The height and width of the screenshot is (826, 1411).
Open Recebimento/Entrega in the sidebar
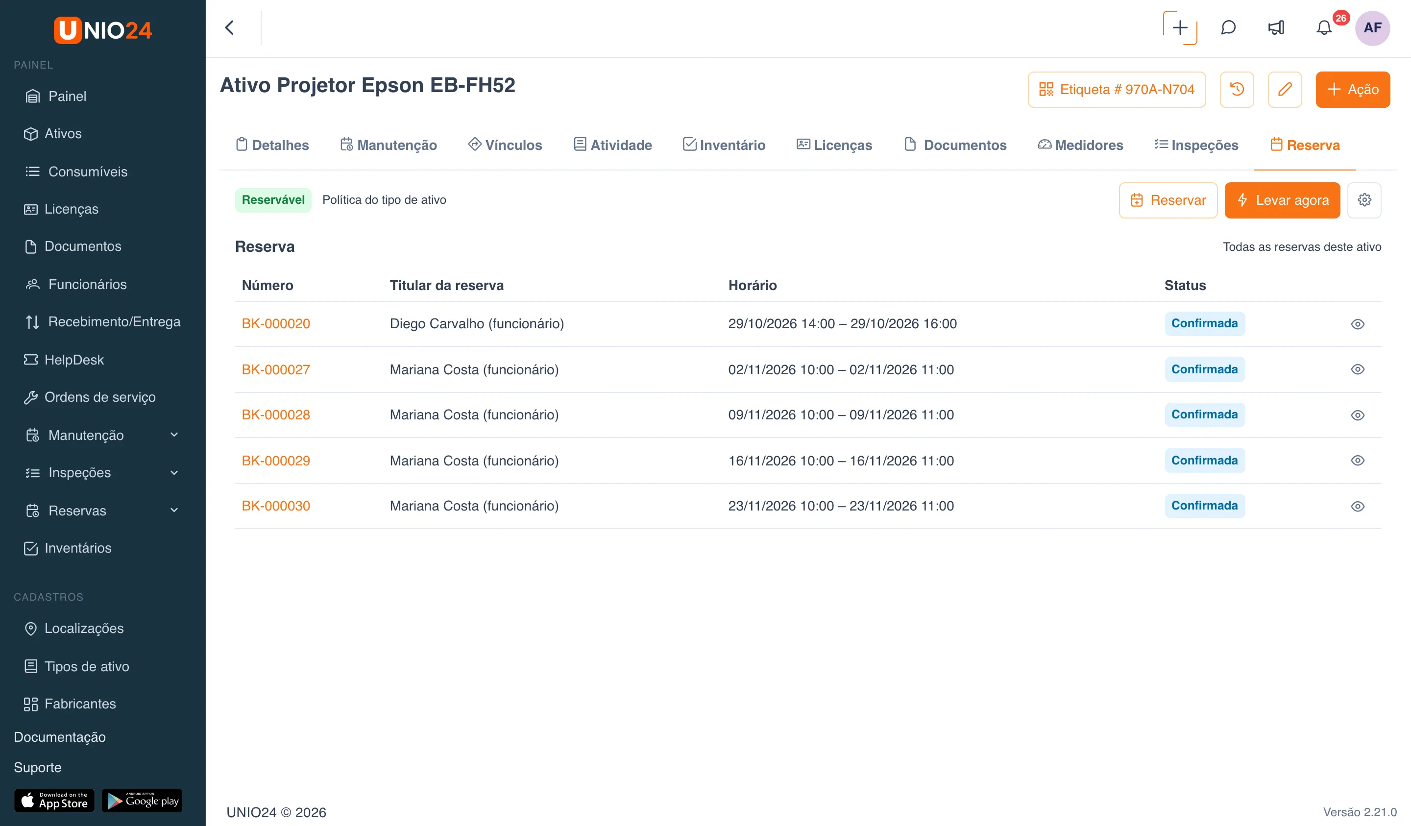coord(102,322)
